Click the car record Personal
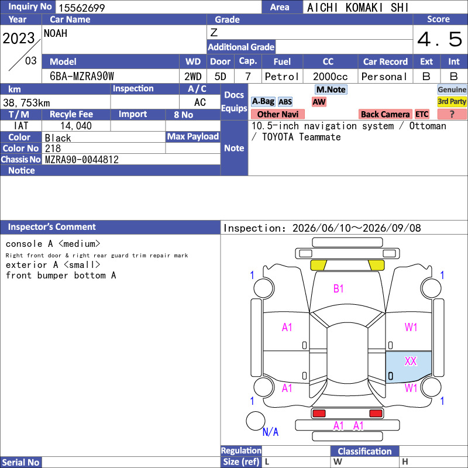The width and height of the screenshot is (468, 468). [384, 77]
